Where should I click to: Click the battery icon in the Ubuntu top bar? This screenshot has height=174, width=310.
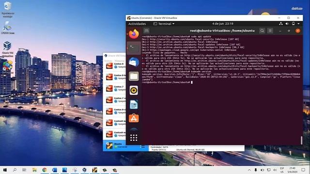pyautogui.click(x=294, y=24)
